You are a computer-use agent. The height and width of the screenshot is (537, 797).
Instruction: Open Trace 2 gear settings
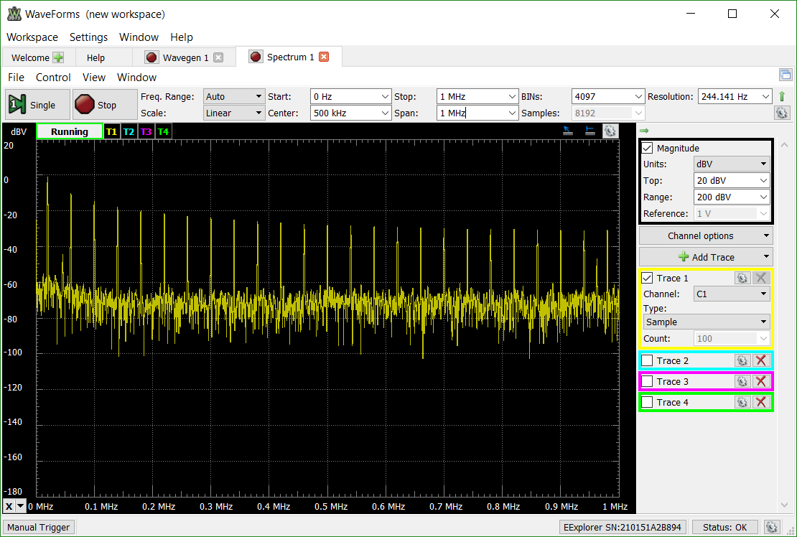coord(742,360)
